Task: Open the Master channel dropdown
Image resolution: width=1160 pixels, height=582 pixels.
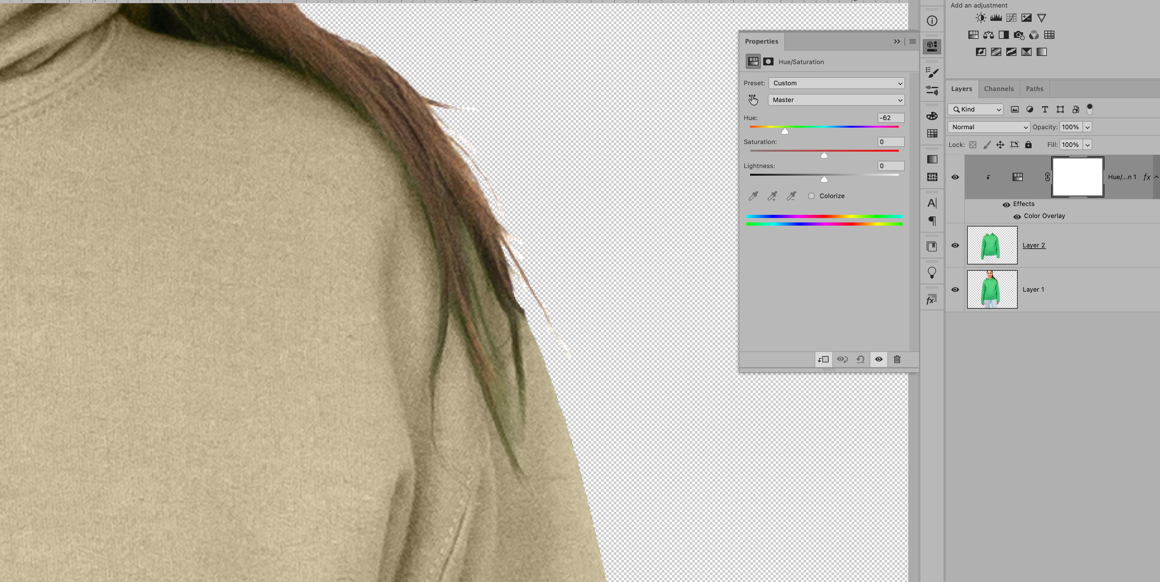Action: [x=836, y=100]
